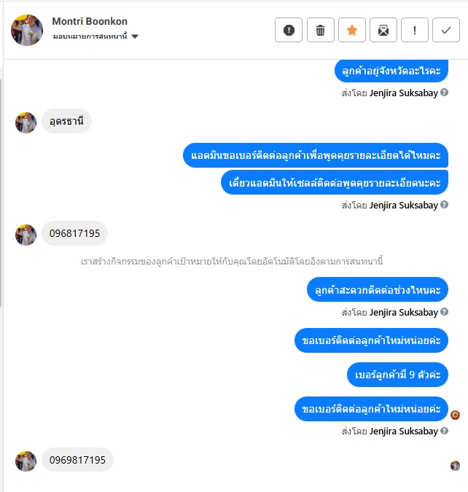Click the chat scrollbar on the left edge

tap(1, 193)
